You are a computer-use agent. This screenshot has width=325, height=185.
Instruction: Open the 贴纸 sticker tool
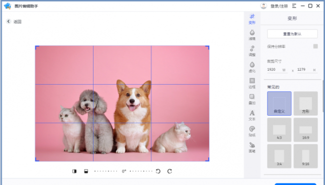tap(252, 132)
